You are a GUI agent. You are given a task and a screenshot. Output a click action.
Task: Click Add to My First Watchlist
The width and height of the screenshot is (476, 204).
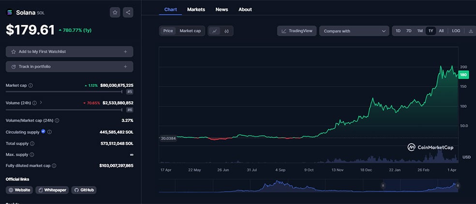[69, 52]
